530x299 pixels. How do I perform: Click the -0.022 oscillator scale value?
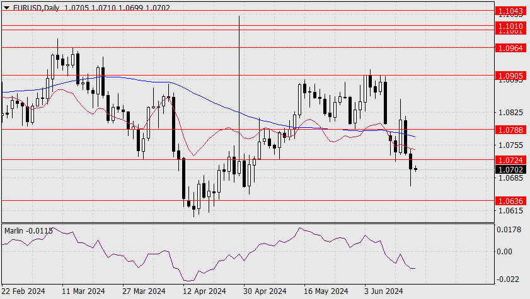point(508,279)
